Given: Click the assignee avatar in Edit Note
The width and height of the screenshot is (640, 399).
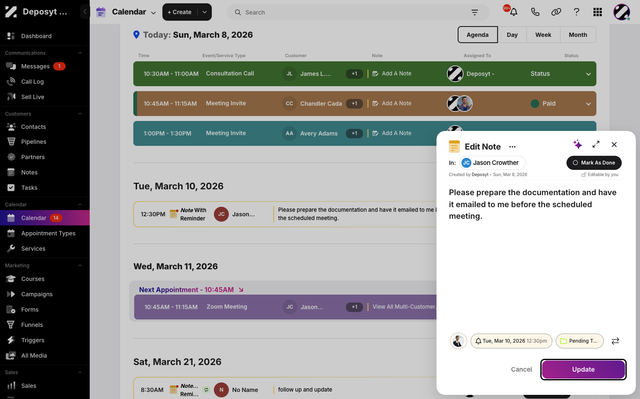Looking at the screenshot, I should pos(459,341).
